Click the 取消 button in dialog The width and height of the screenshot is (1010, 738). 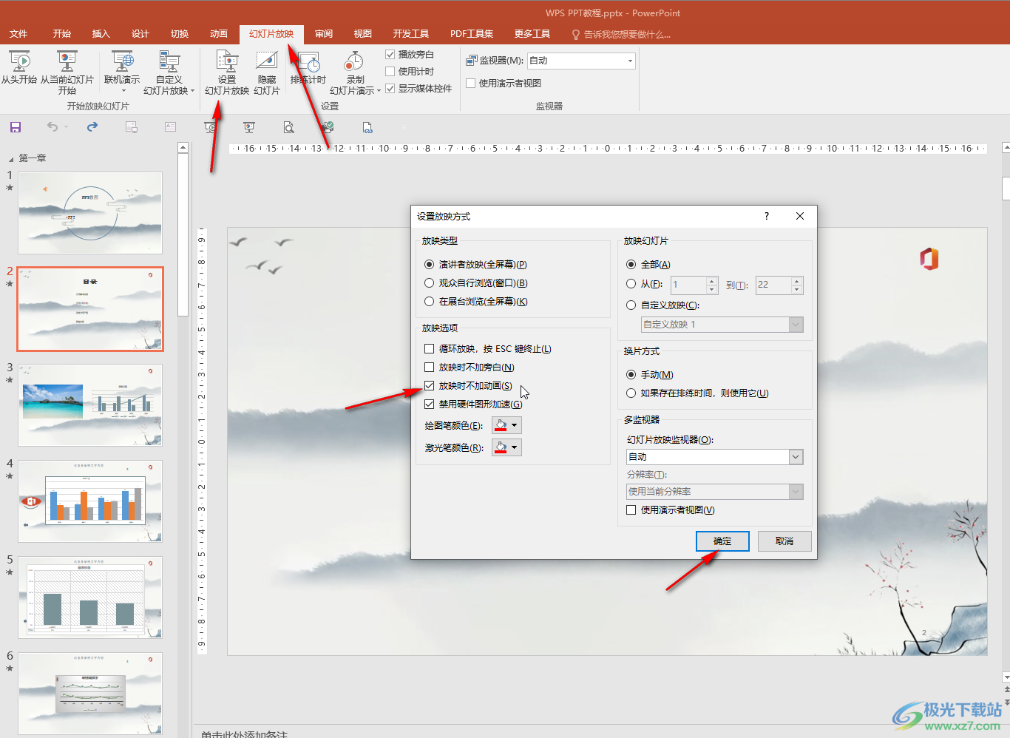(784, 541)
